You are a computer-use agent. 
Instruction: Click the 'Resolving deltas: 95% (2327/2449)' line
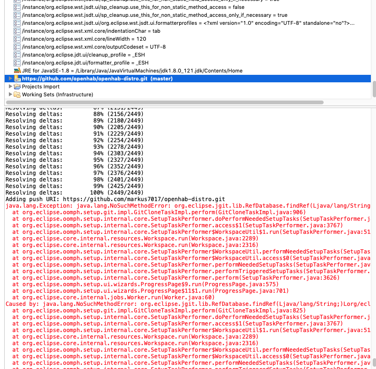click(74, 160)
